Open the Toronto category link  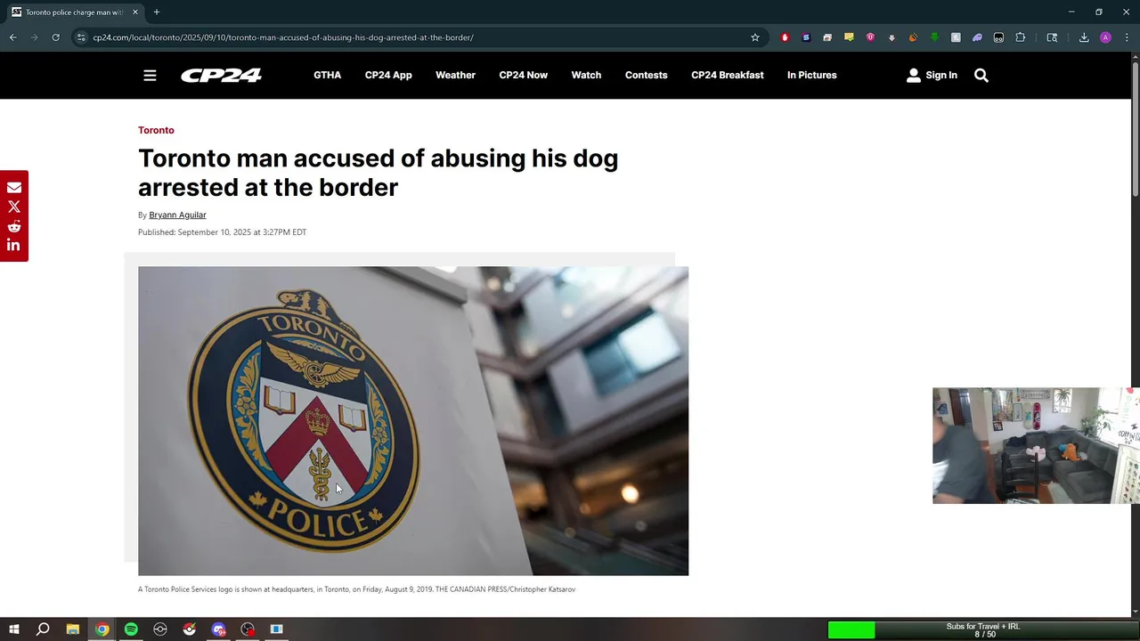(156, 130)
